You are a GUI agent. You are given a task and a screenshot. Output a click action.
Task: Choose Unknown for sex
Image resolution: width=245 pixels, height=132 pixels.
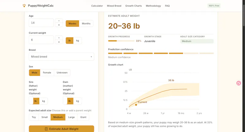pyautogui.click(x=62, y=73)
